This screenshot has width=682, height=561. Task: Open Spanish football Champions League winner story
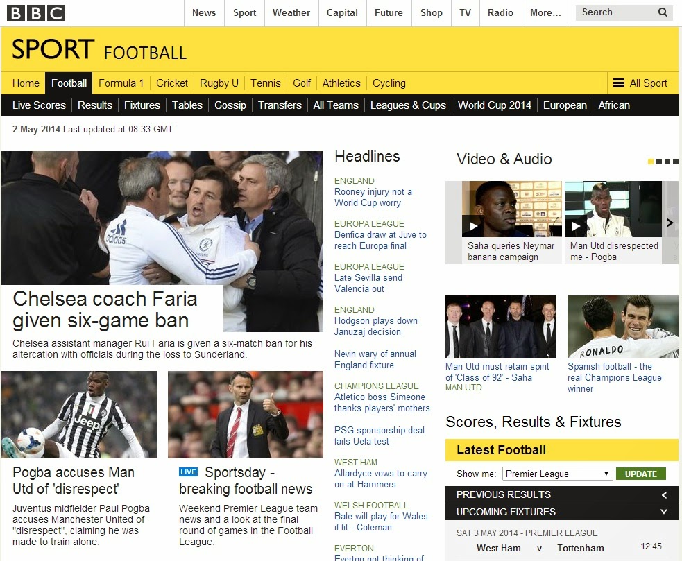[615, 377]
